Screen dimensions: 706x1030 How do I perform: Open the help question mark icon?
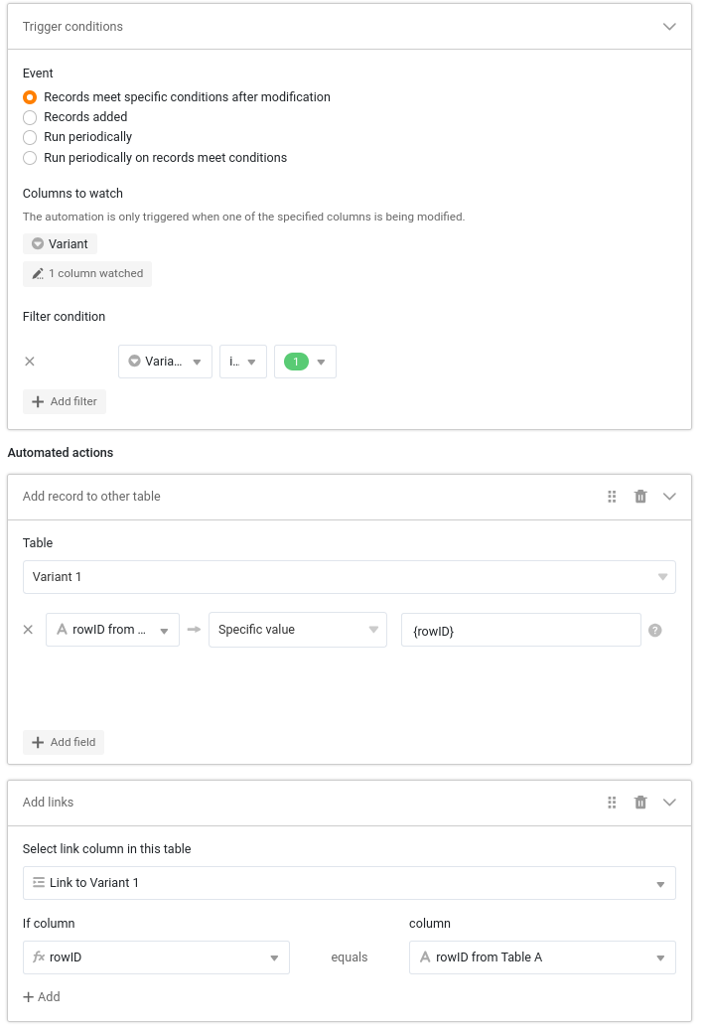[655, 630]
